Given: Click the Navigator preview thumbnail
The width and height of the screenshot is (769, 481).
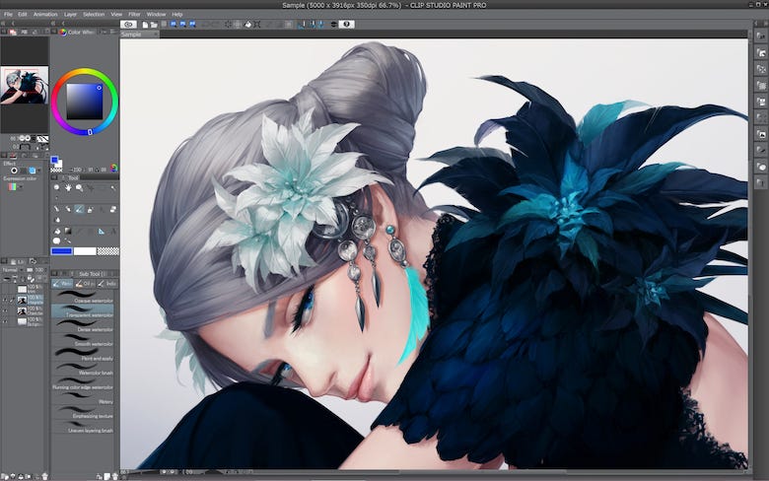Looking at the screenshot, I should (x=24, y=85).
